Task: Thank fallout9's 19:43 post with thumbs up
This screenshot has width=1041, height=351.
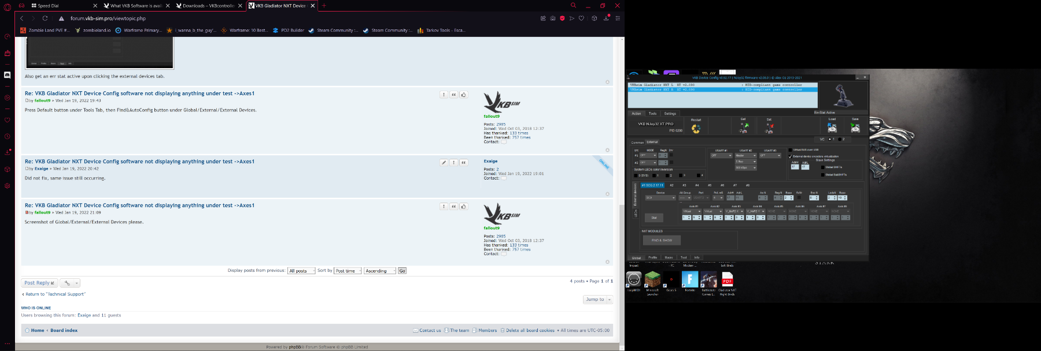Action: 464,95
